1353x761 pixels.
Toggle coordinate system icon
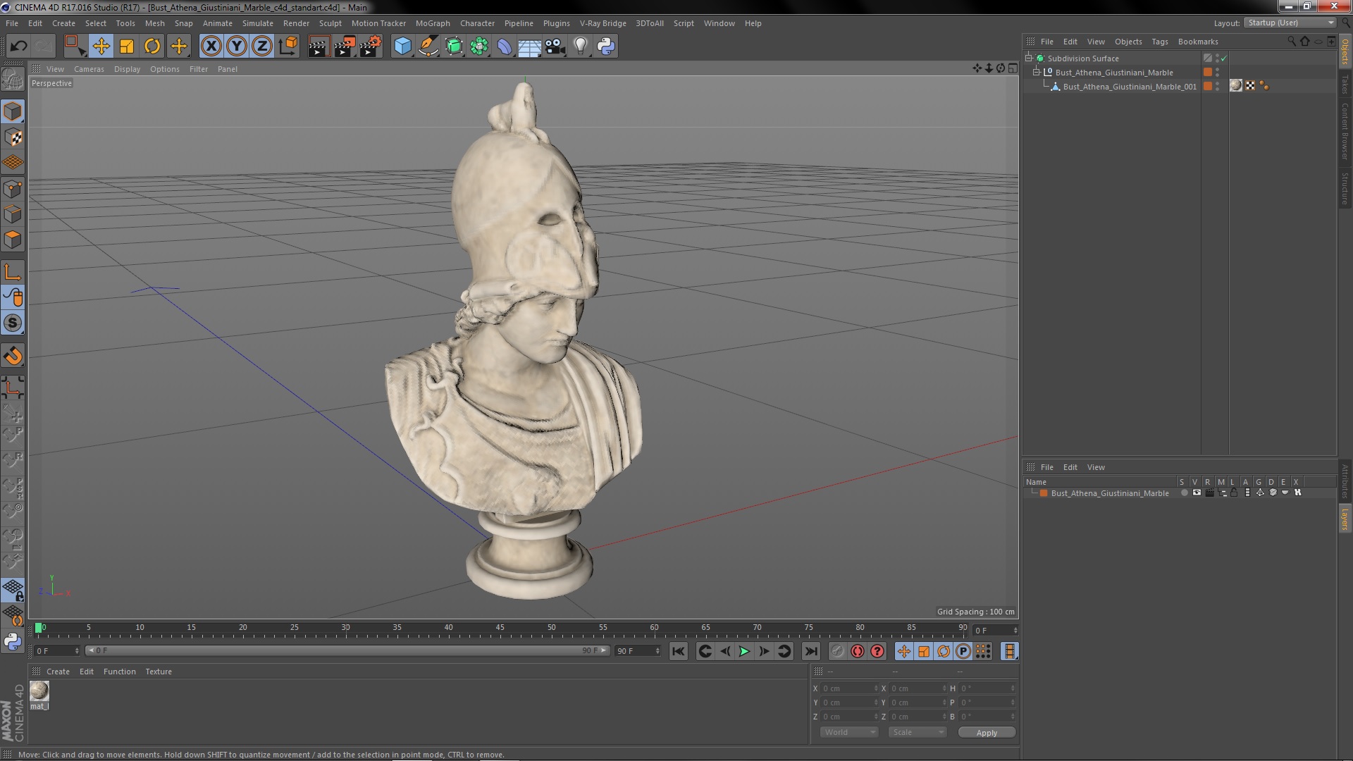pyautogui.click(x=288, y=47)
